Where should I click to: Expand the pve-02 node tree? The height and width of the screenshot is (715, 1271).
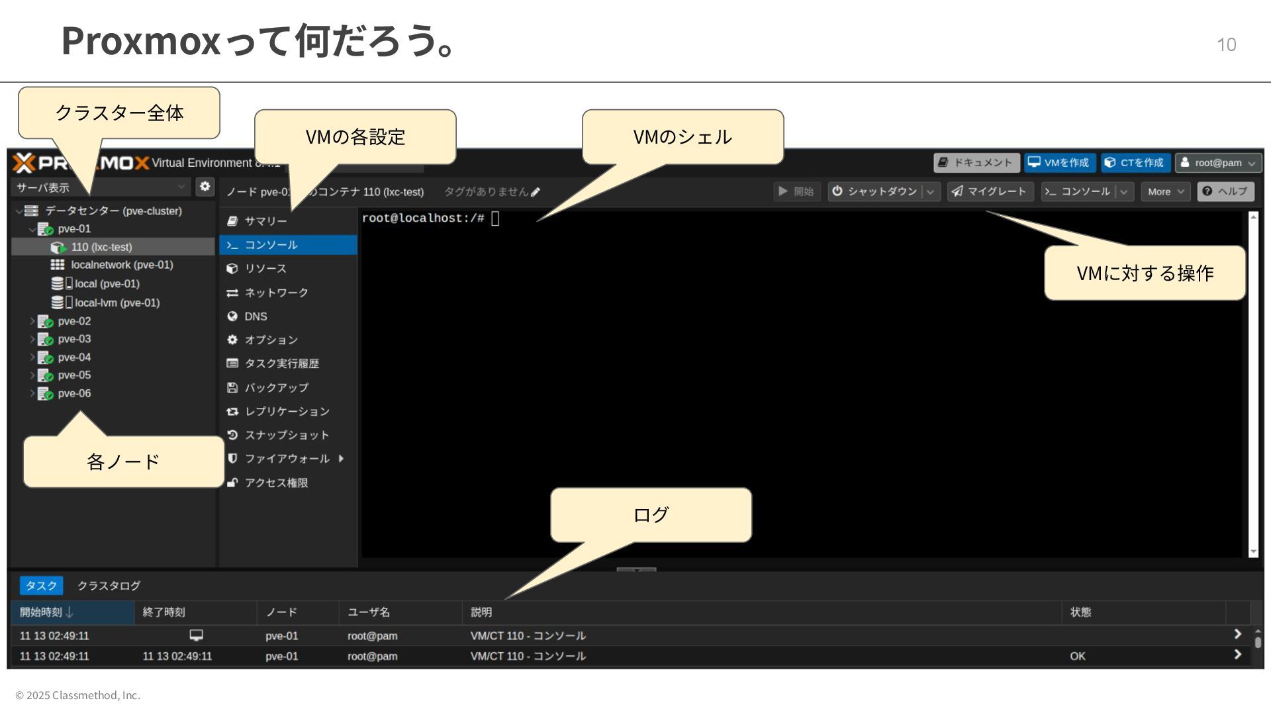(32, 321)
